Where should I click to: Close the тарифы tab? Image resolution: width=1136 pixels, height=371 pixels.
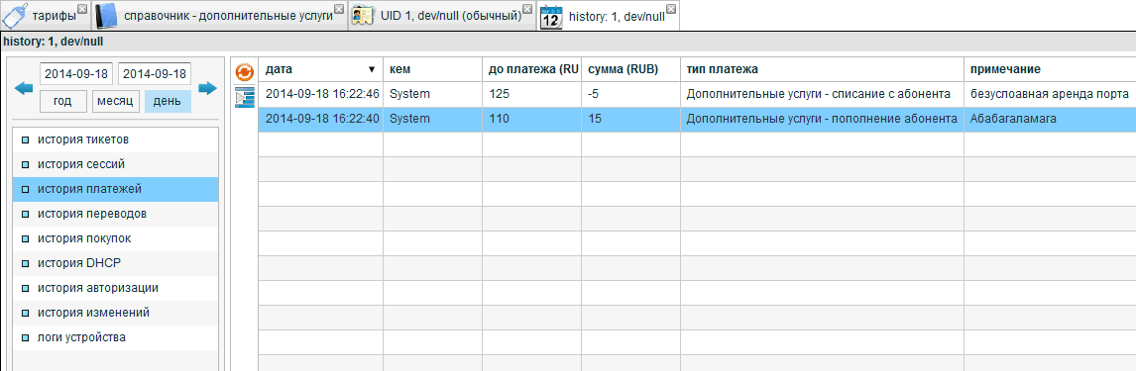click(x=82, y=9)
